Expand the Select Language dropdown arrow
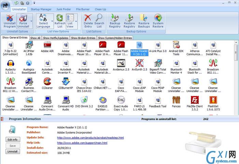This screenshot has height=164, width=239. click(52, 21)
